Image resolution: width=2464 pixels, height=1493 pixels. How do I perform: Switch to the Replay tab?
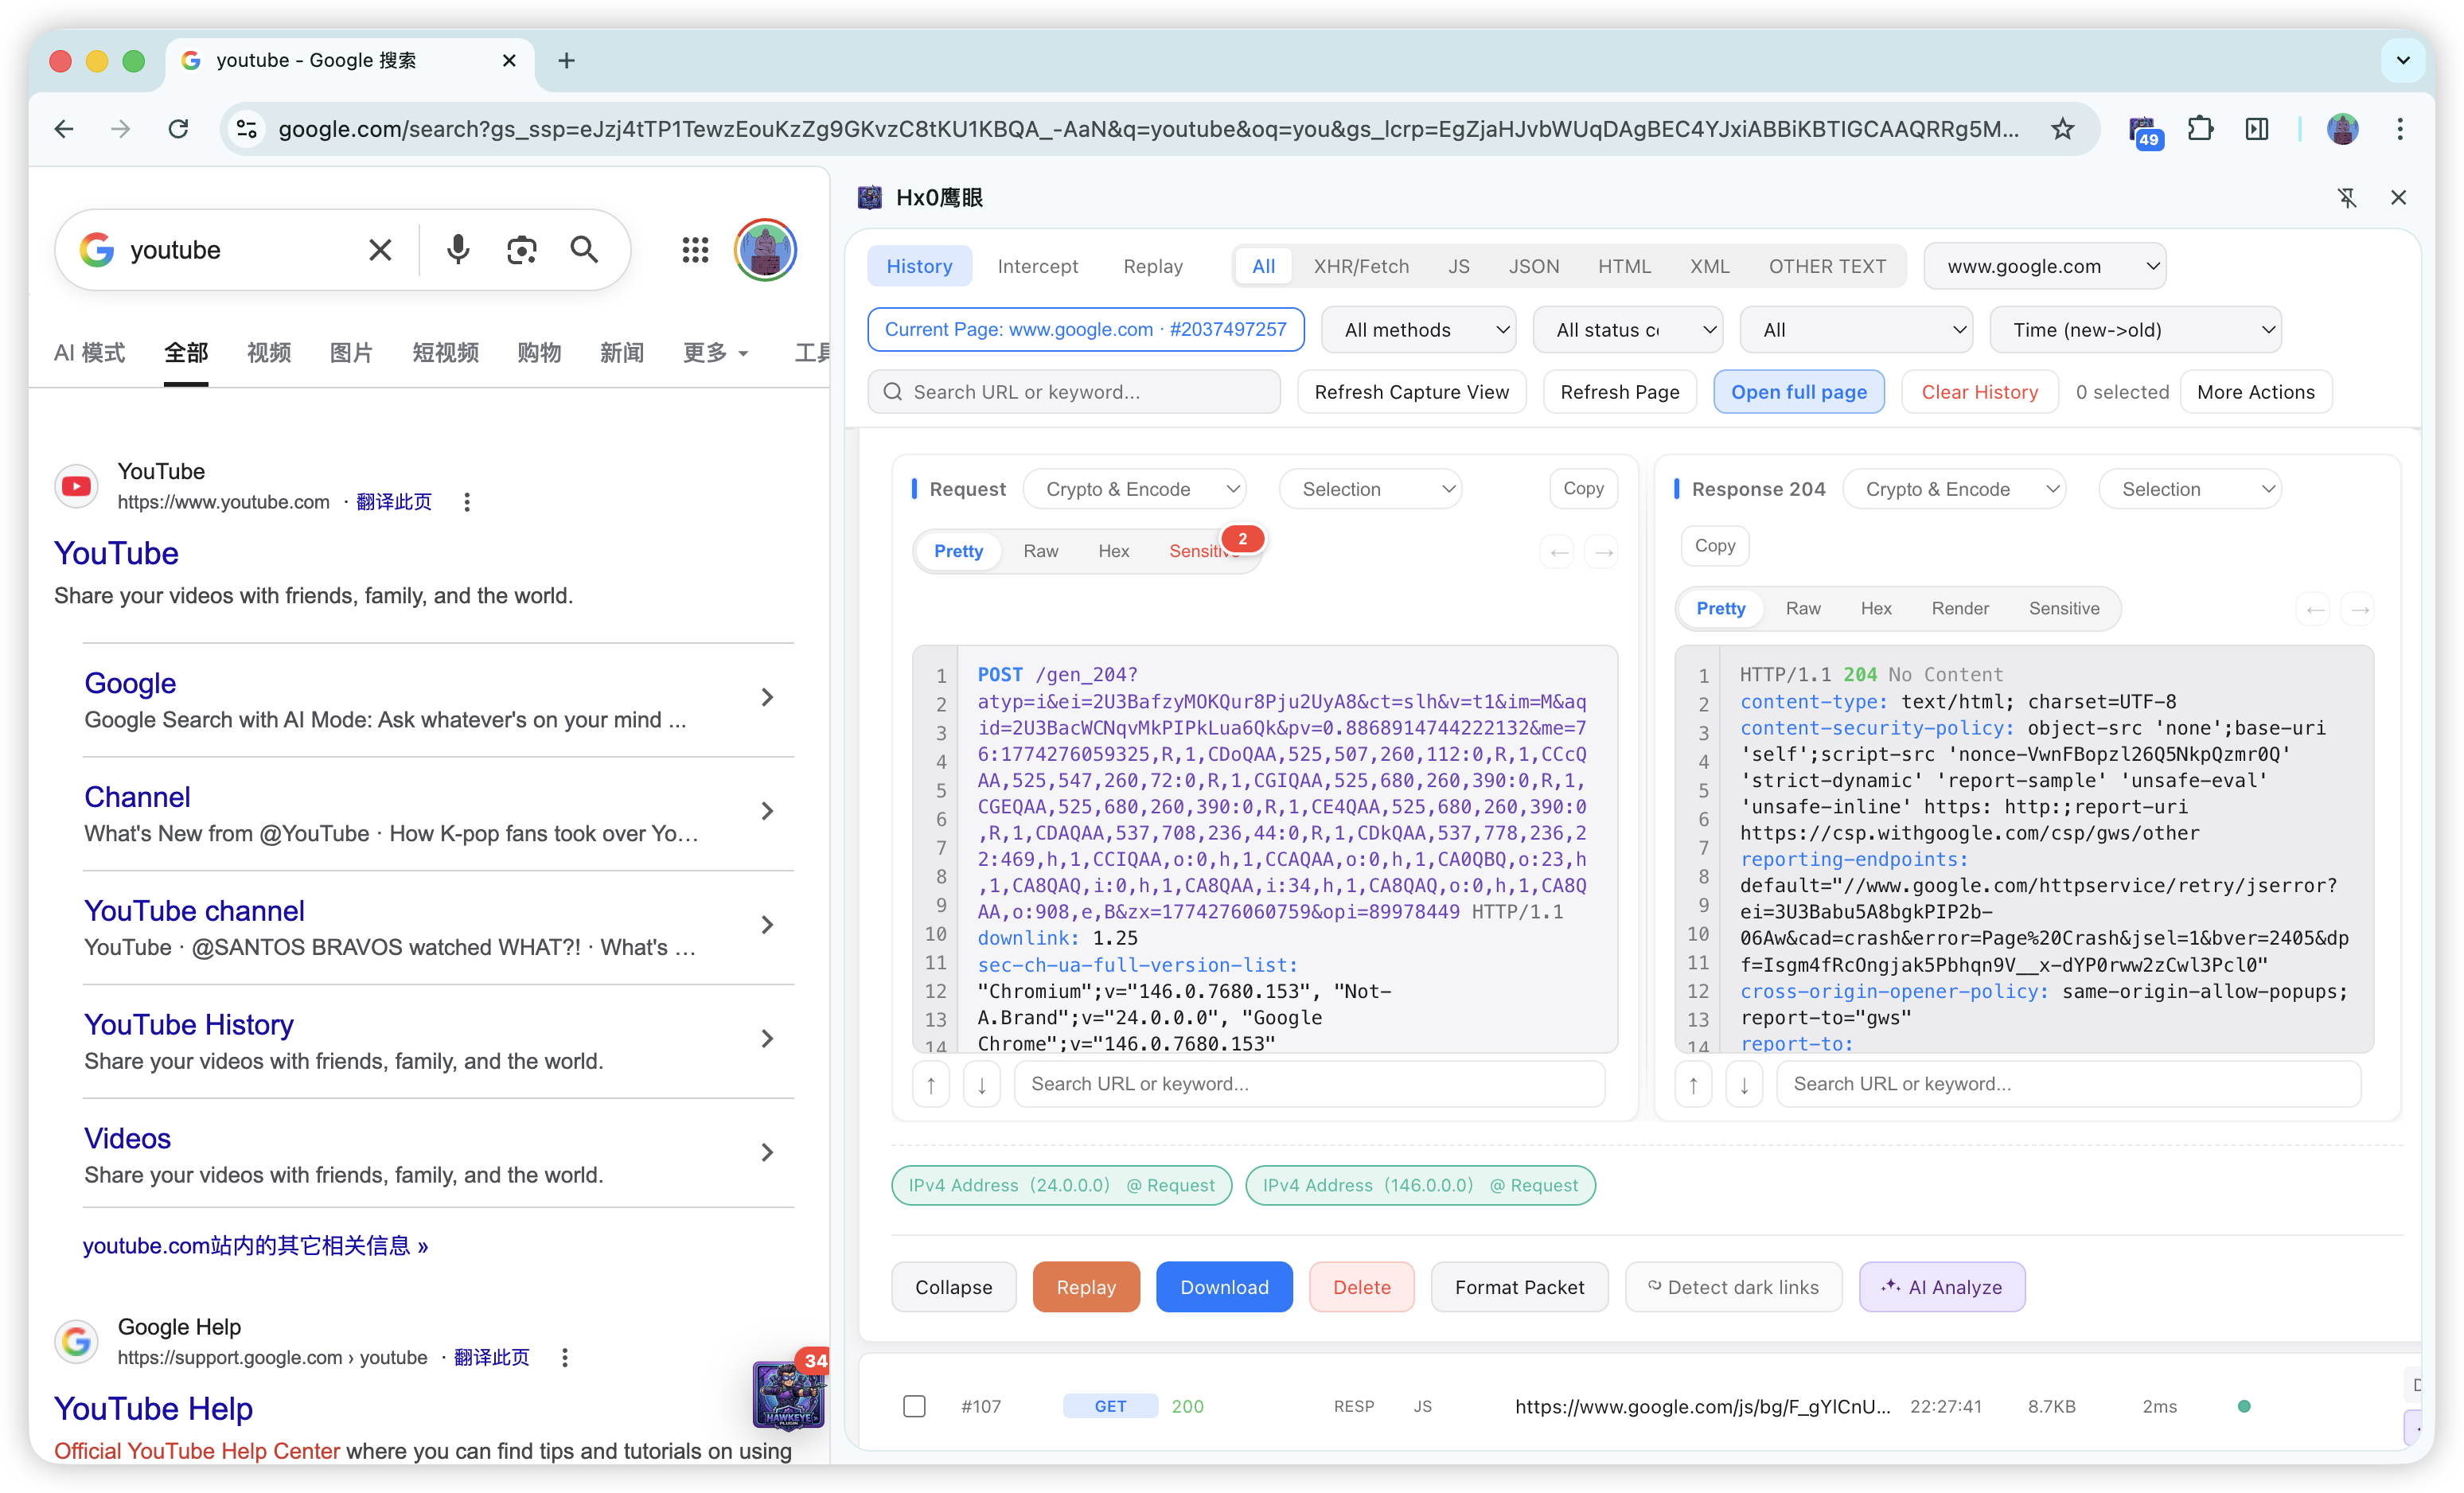1153,266
